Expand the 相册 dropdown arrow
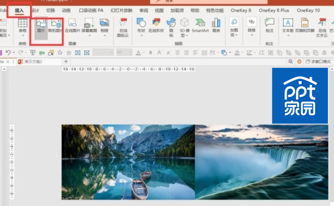The height and width of the screenshot is (206, 334). [x=105, y=36]
